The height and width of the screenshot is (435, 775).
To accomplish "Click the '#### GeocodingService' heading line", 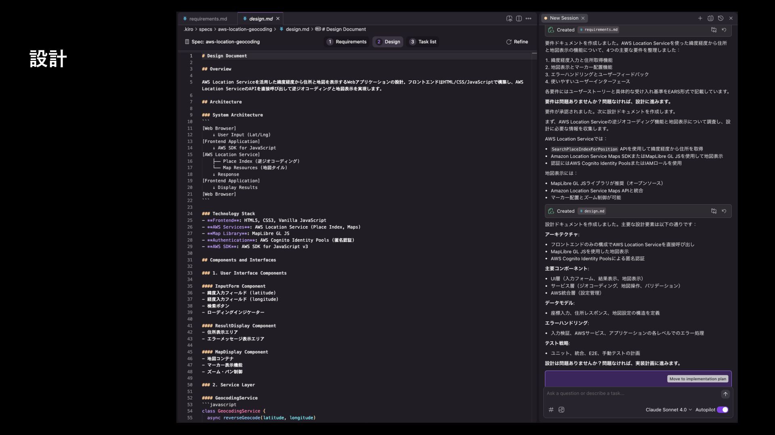I will click(230, 398).
